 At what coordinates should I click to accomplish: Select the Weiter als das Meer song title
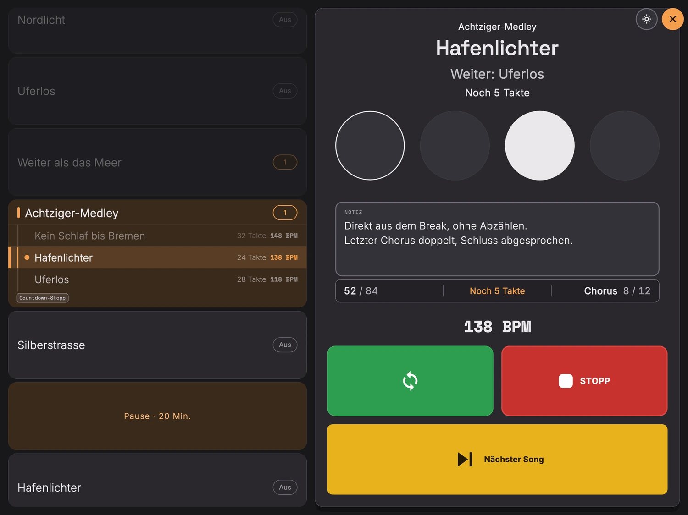click(69, 163)
